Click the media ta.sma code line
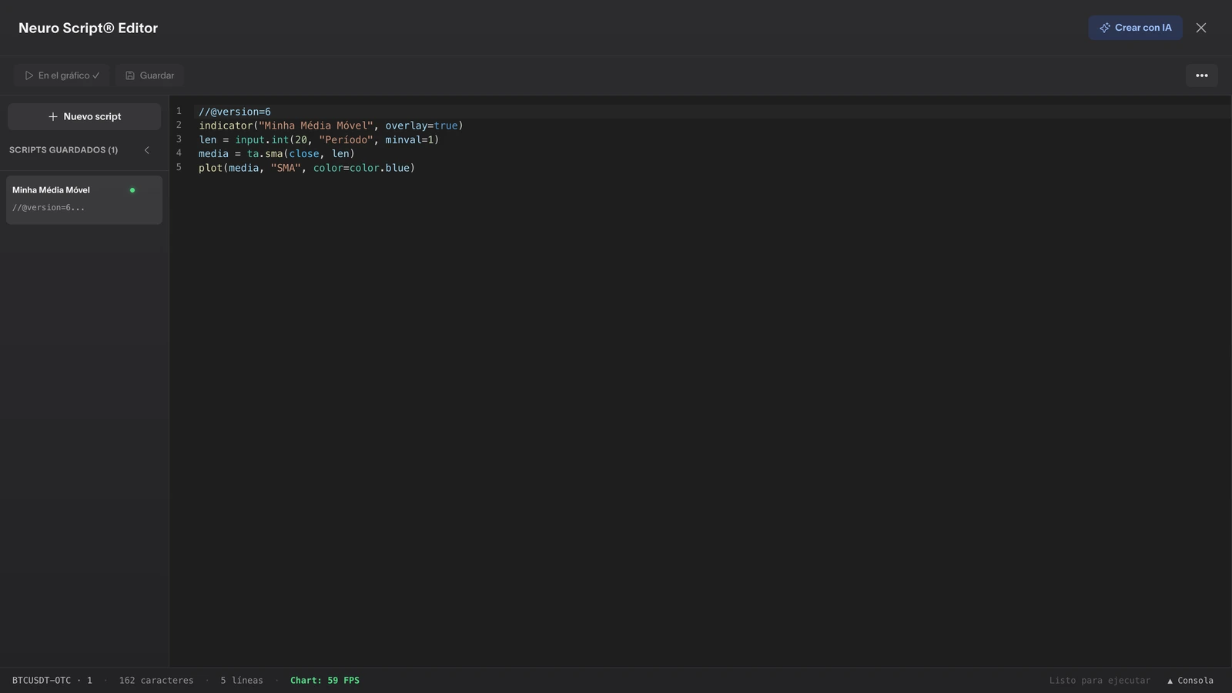 [x=276, y=154]
